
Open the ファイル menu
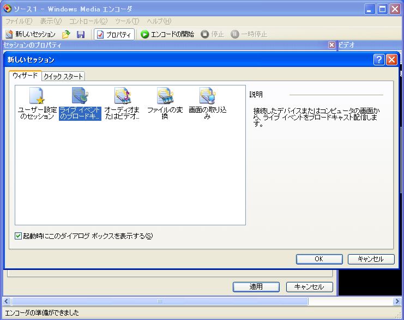(x=19, y=21)
